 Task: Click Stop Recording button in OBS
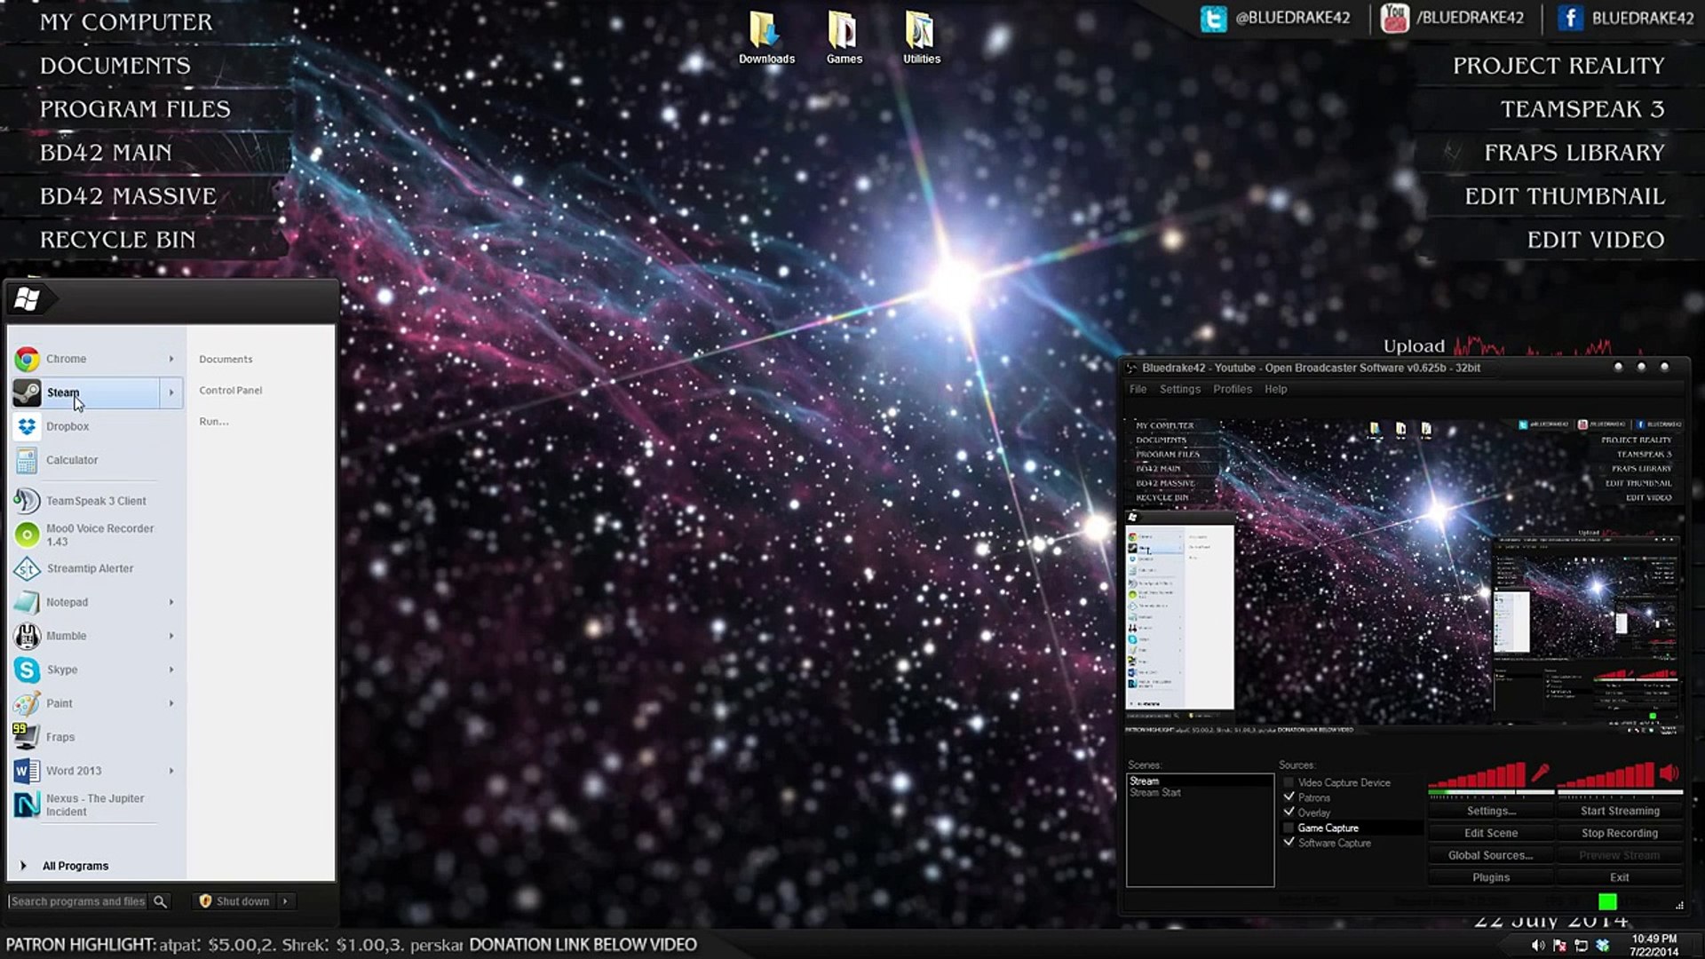point(1619,833)
